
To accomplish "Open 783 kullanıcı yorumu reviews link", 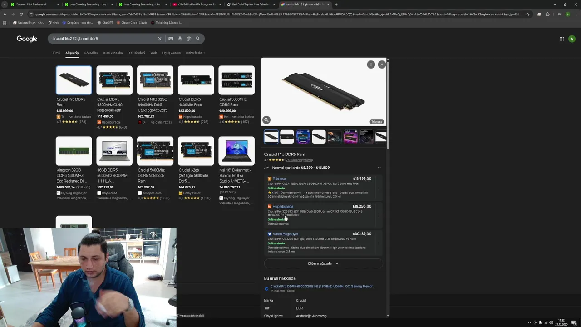I will pos(299,160).
